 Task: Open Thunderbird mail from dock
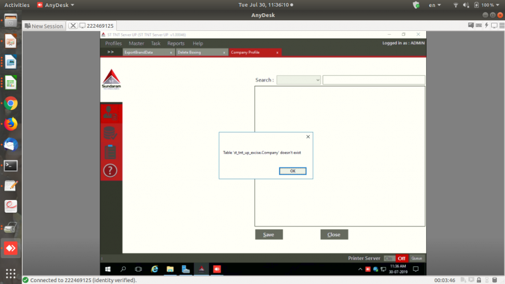point(11,145)
